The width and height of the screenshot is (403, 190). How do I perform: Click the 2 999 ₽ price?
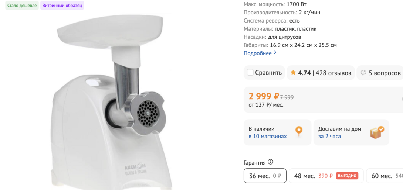click(x=264, y=96)
